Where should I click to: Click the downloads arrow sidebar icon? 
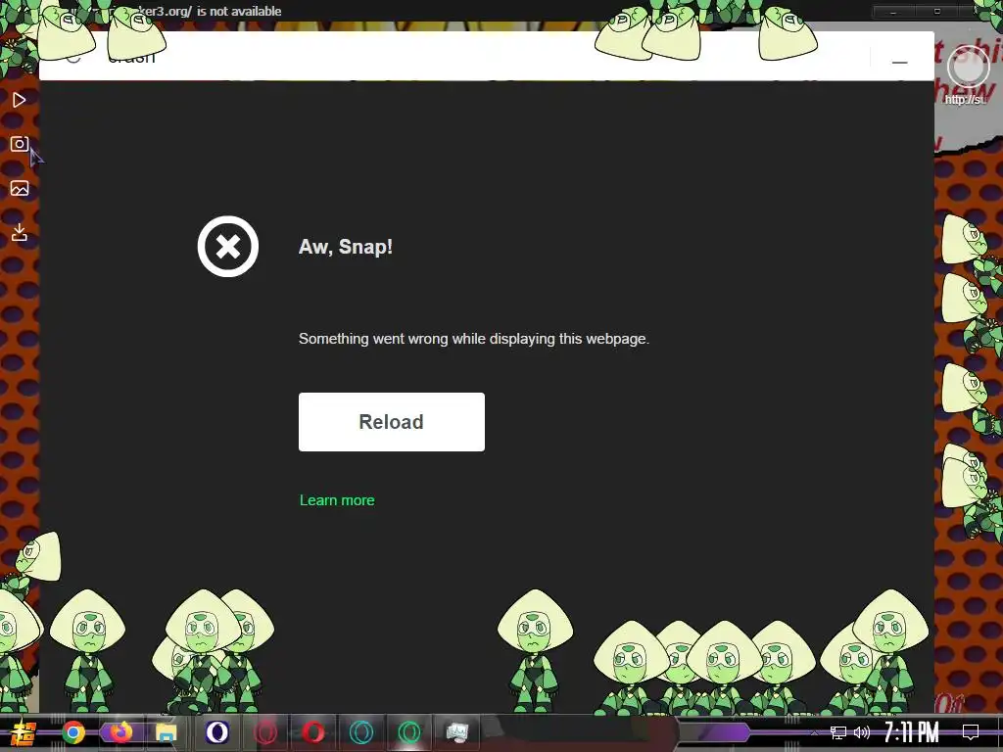tap(20, 232)
